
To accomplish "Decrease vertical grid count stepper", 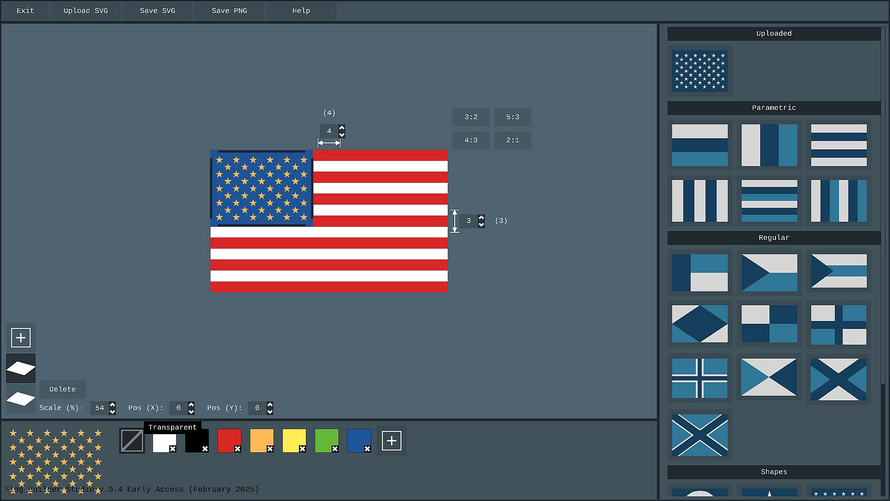I will [x=481, y=225].
